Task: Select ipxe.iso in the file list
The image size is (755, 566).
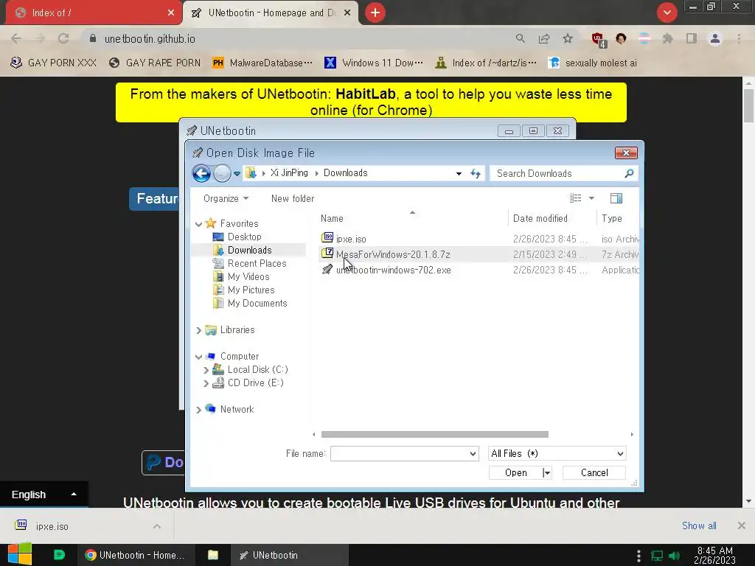Action: pos(350,240)
